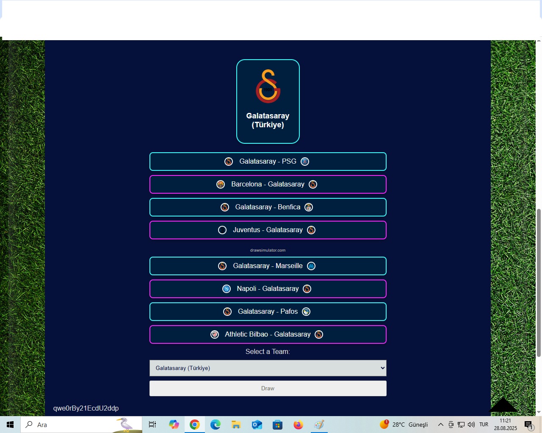Open Google Chrome from the taskbar

[x=195, y=425]
